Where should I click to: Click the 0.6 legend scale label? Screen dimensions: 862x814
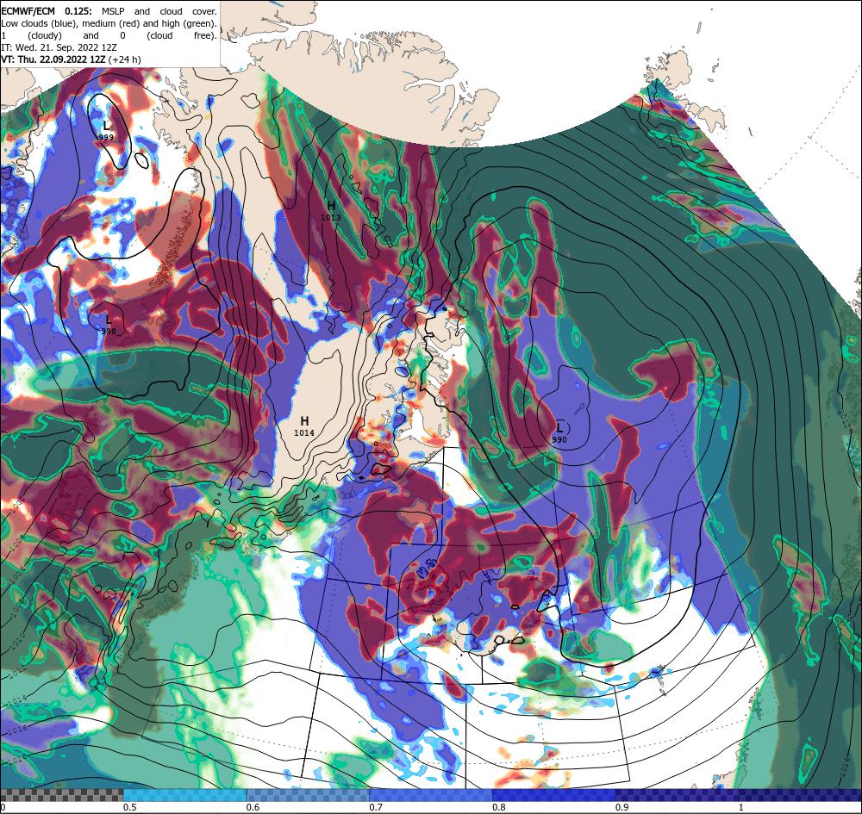pos(253,807)
